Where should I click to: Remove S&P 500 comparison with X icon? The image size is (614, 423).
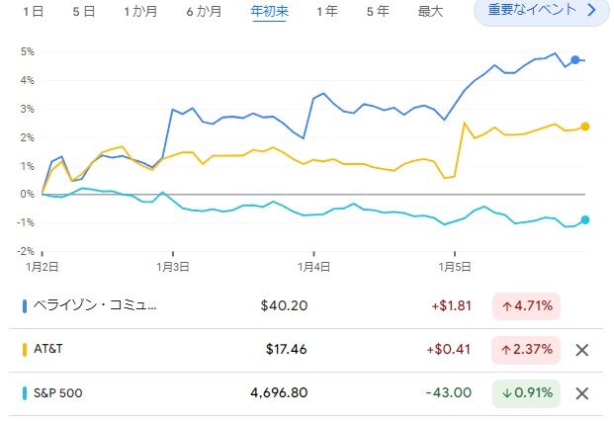pos(582,393)
